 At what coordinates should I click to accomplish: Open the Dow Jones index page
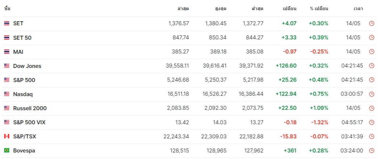point(27,66)
